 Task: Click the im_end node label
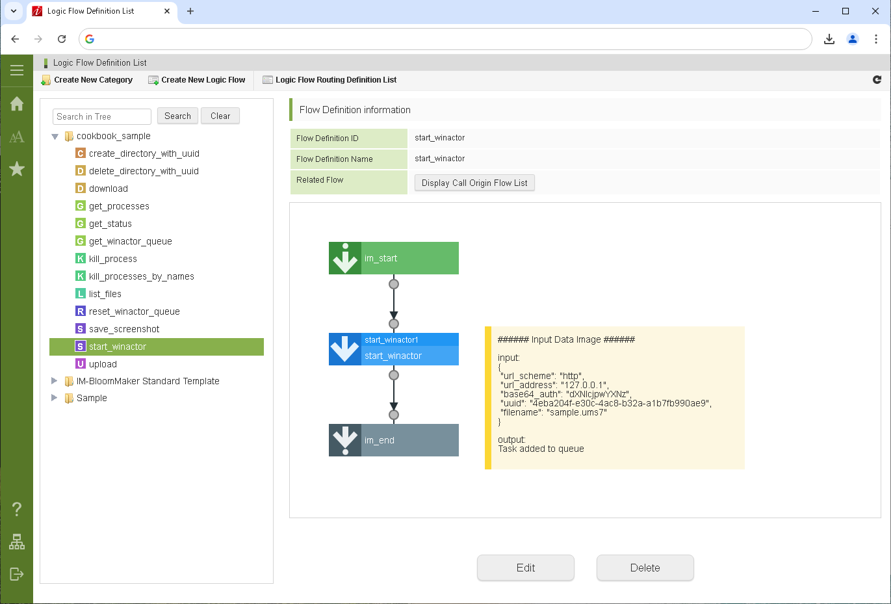click(380, 440)
